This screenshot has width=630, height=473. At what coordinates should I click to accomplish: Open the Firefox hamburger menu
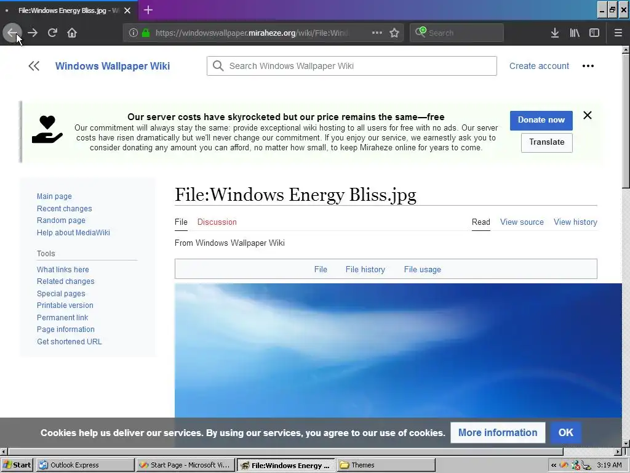point(618,33)
